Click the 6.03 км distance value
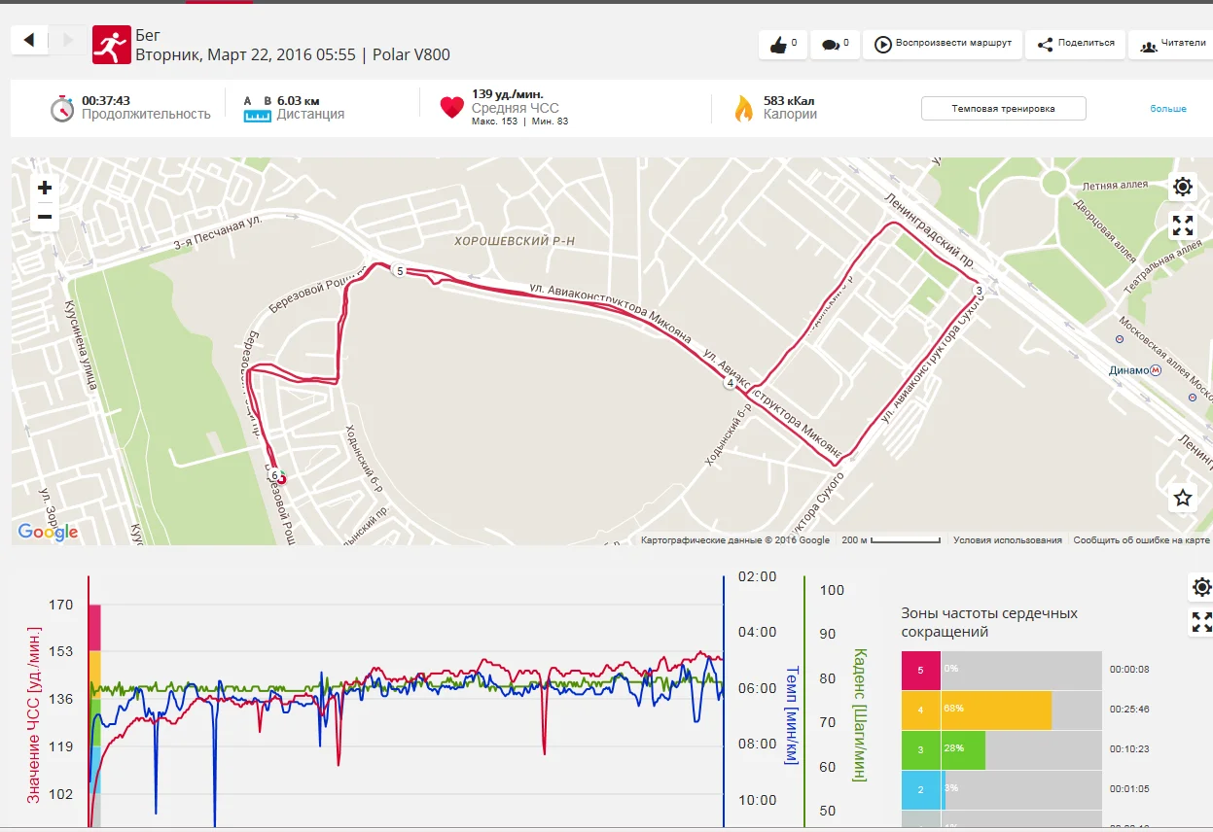Viewport: 1213px width, 832px height. pos(298,100)
